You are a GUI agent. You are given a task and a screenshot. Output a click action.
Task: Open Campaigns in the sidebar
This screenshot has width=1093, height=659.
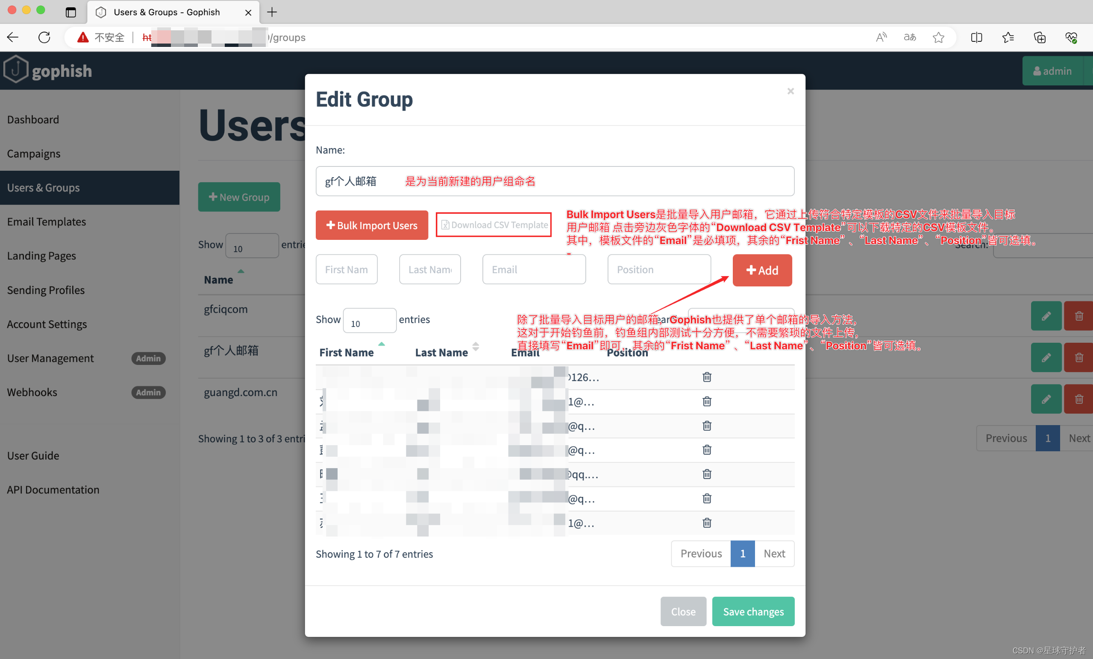34,153
